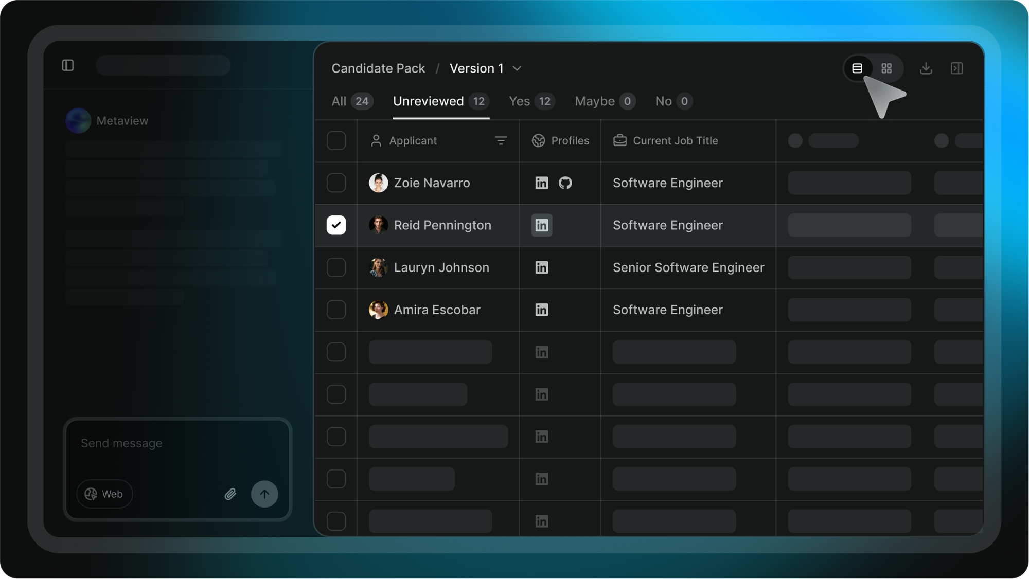Open Amira Escobar applicant name

(437, 310)
